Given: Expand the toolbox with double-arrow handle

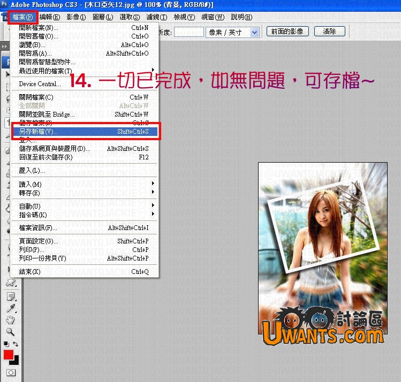Looking at the screenshot, I should [x=4, y=46].
